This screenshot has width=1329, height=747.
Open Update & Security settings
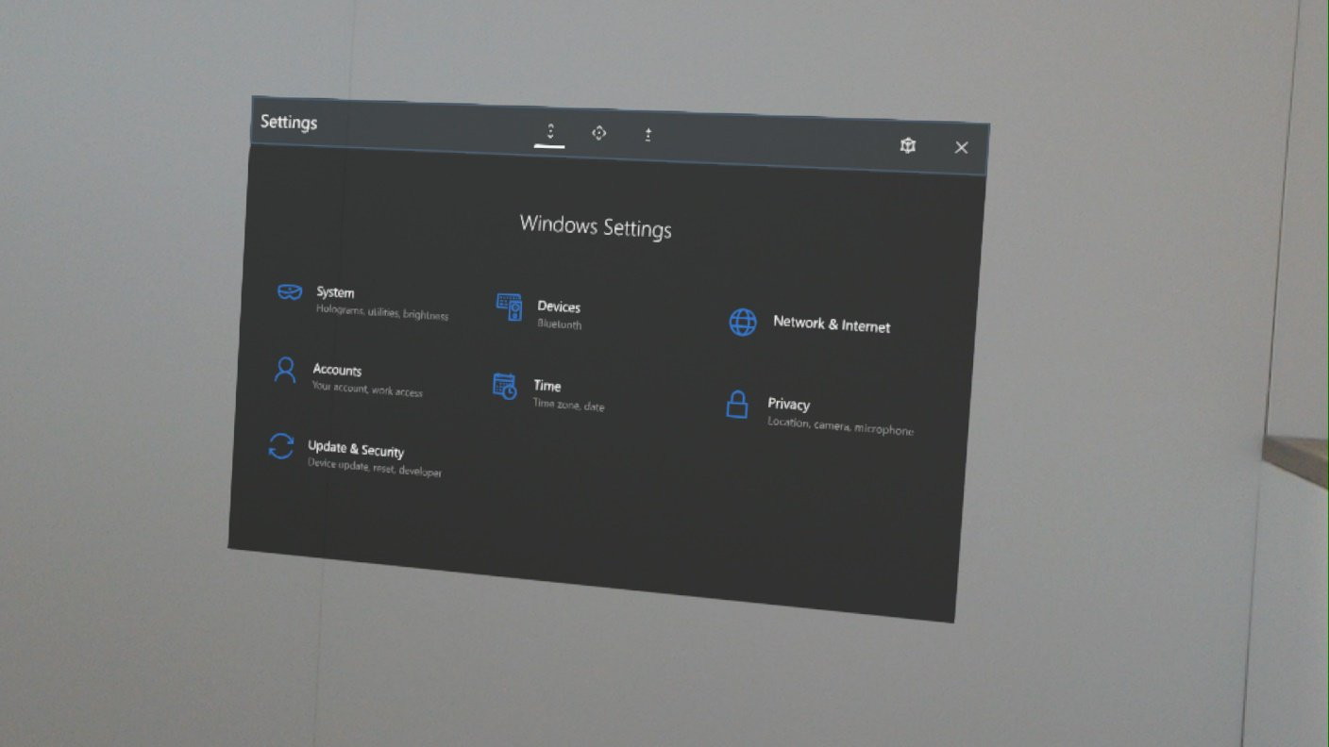(354, 456)
